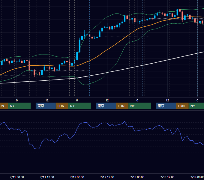Select the LDN block following the 7/12 東京 block
204x180 pixels.
tap(122, 106)
